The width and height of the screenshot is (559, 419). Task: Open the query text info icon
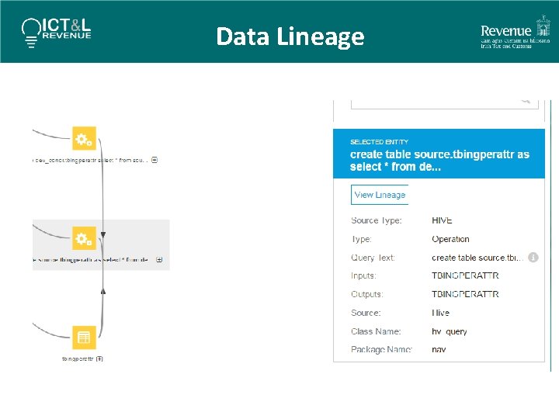[533, 258]
